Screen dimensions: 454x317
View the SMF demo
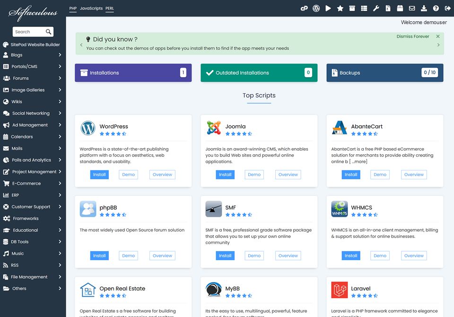click(x=254, y=255)
